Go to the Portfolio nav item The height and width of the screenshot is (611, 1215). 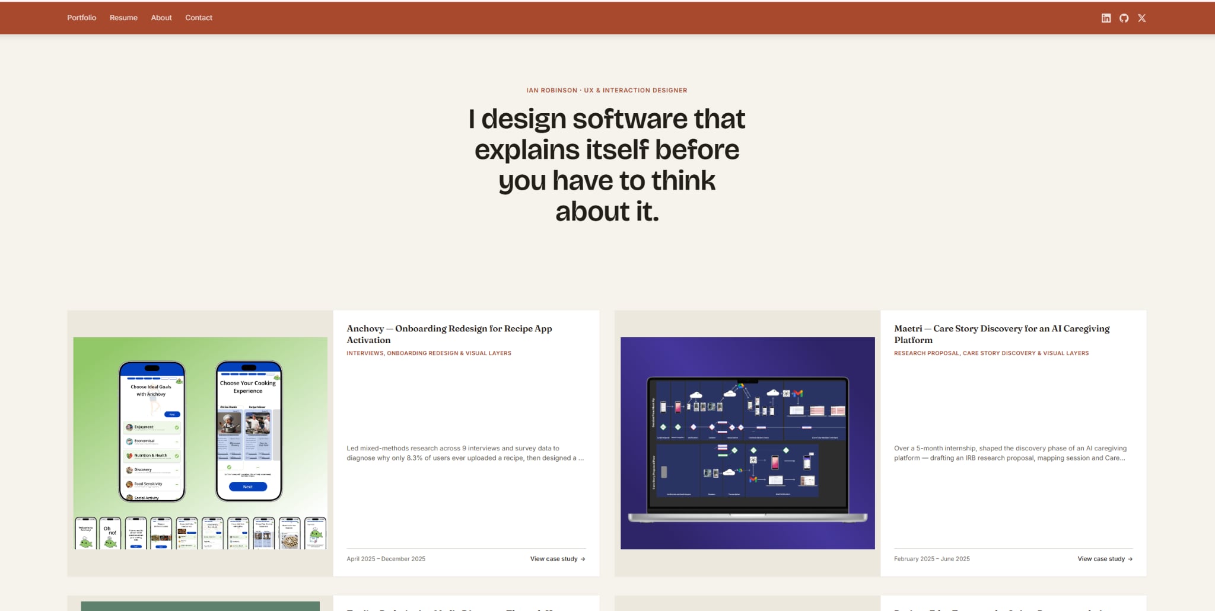tap(81, 18)
